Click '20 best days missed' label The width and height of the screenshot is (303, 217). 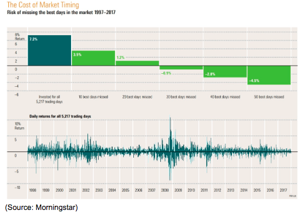137,97
